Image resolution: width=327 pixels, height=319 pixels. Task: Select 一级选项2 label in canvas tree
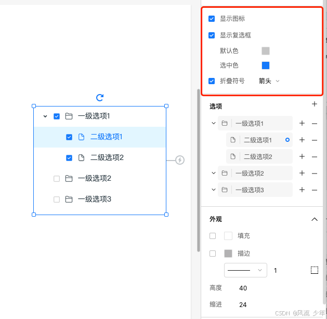[x=95, y=179]
